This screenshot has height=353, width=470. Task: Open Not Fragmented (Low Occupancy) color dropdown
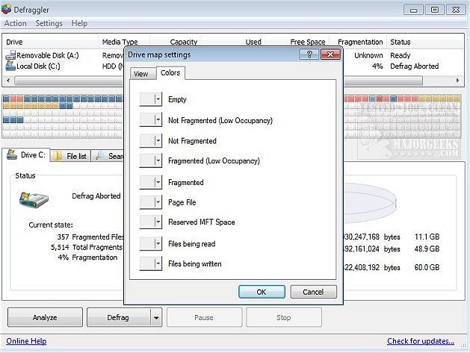[x=151, y=120]
